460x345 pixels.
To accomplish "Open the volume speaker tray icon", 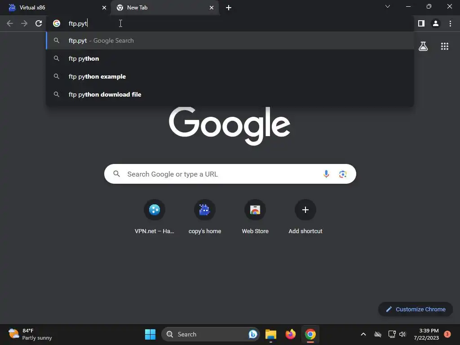I will 402,334.
